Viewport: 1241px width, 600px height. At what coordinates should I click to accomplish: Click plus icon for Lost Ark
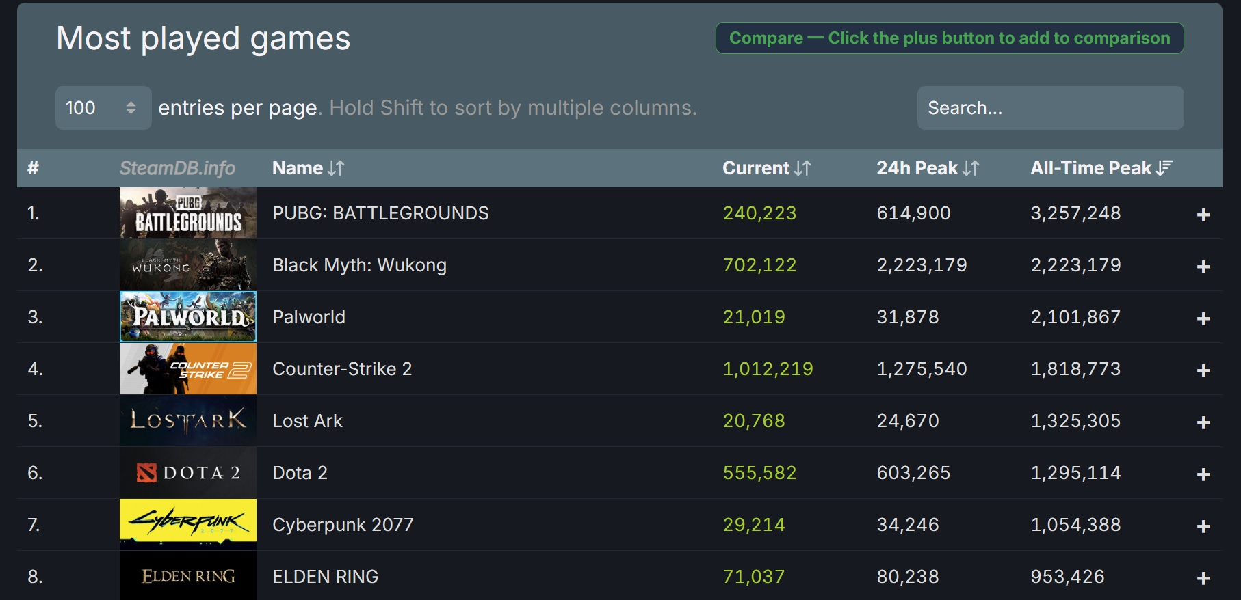click(x=1203, y=422)
